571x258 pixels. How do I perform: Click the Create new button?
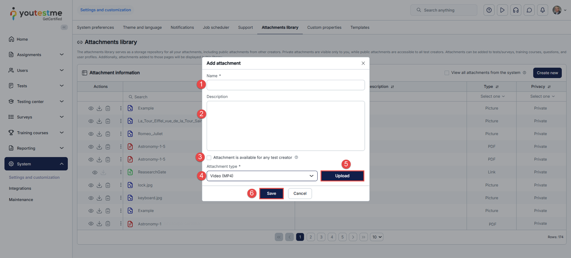(x=547, y=73)
